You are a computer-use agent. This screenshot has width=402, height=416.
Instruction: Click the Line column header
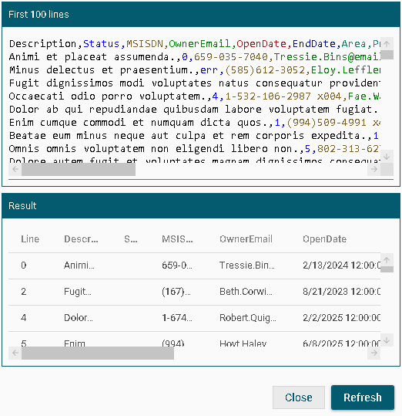click(x=30, y=239)
